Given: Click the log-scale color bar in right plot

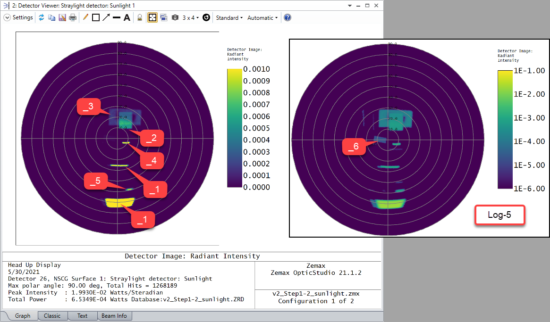Looking at the screenshot, I should coord(505,130).
